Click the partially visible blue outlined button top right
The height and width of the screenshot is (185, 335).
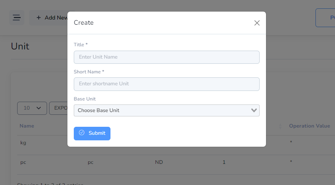tap(325, 18)
